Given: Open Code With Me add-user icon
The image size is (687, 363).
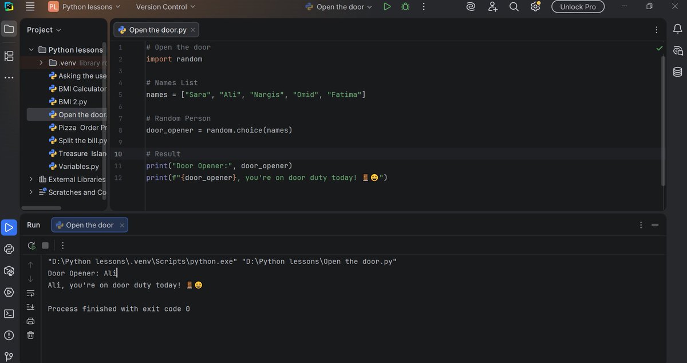Looking at the screenshot, I should [492, 7].
